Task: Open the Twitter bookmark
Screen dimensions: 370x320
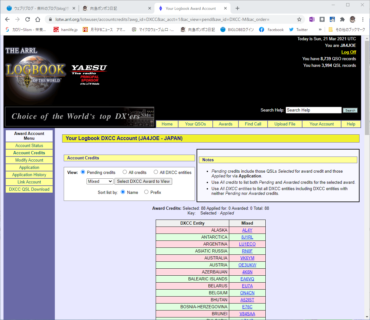Action: 298,29
